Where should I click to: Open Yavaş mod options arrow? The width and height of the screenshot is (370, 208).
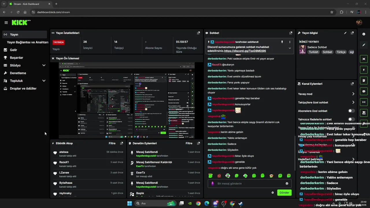tap(353, 94)
